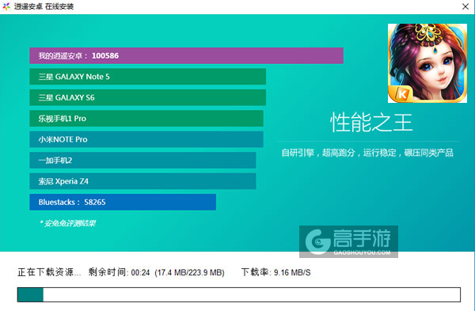The image size is (475, 311).
Task: Click the 性能之王 headline
Action: (371, 123)
